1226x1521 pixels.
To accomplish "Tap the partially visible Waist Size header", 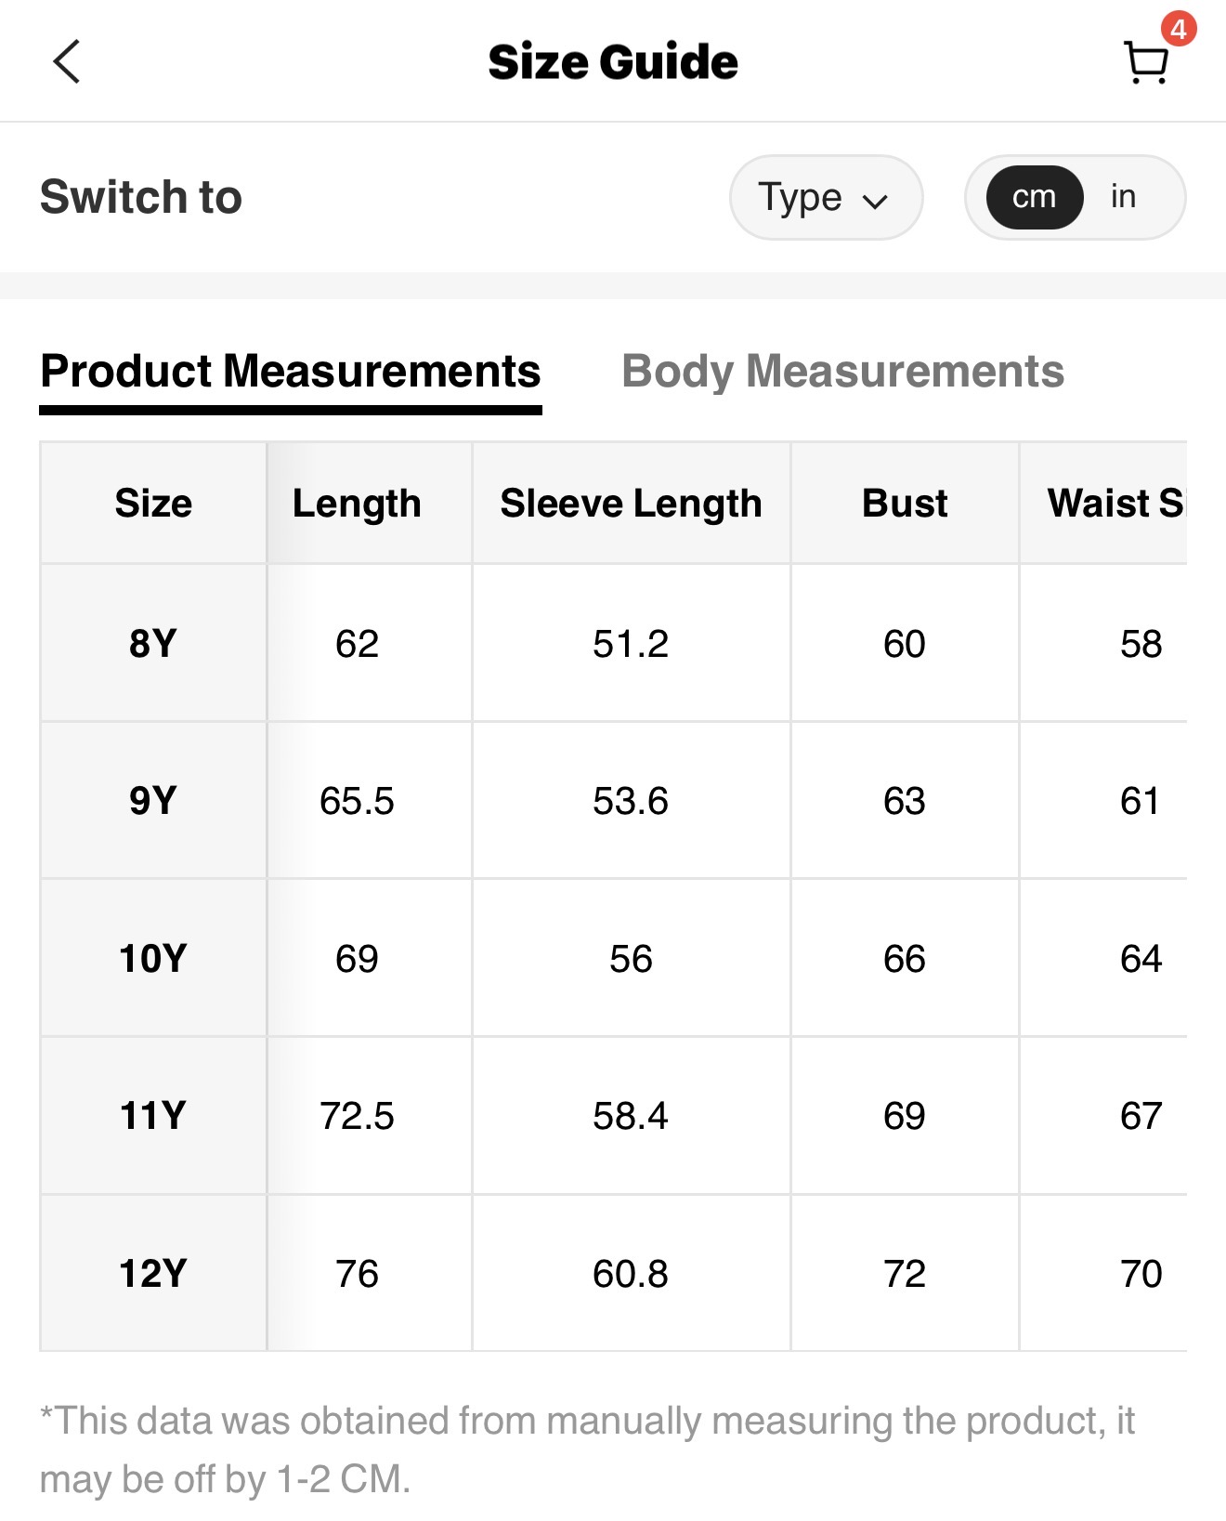I will pos(1115,504).
